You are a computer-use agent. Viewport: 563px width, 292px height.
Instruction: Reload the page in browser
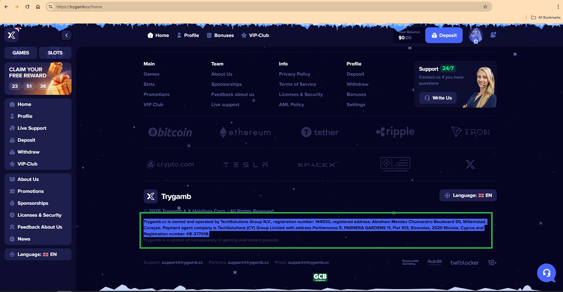pos(28,7)
